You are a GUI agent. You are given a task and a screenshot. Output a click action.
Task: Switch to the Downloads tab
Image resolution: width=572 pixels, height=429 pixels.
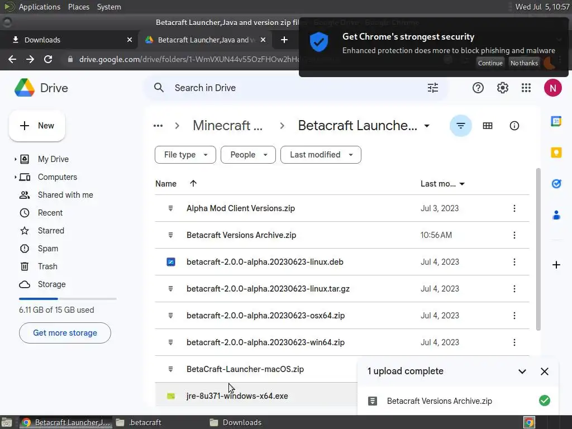click(x=69, y=40)
